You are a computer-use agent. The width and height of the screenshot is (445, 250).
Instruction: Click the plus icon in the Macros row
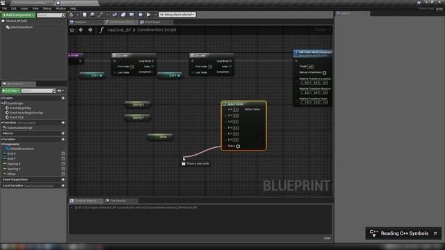point(63,133)
